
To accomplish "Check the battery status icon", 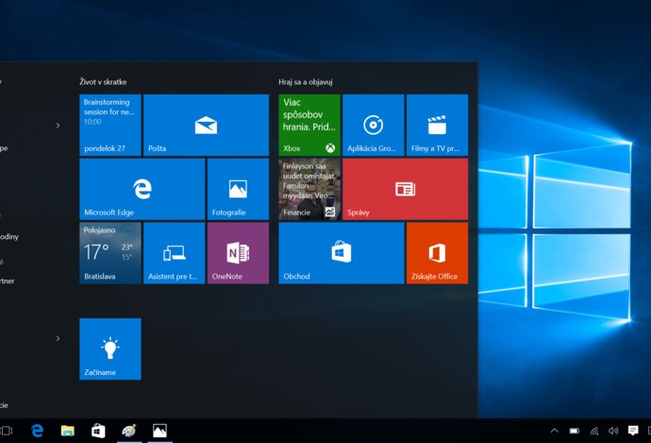I will [x=575, y=431].
